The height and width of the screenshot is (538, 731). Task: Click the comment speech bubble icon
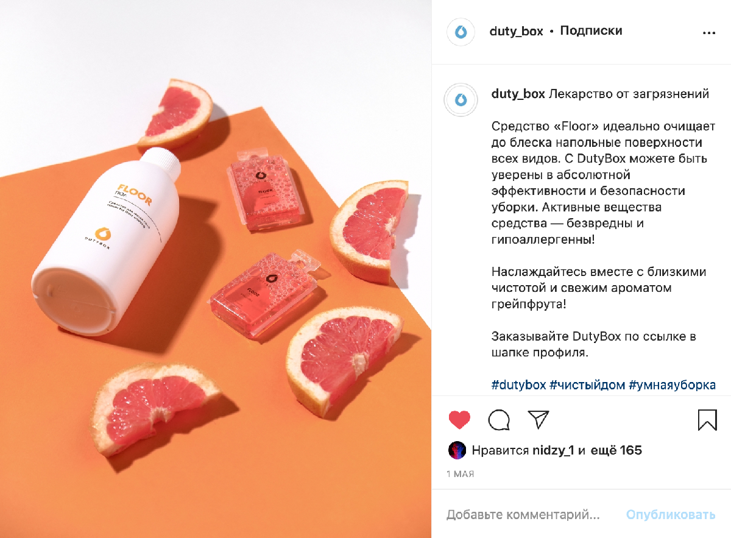coord(499,420)
